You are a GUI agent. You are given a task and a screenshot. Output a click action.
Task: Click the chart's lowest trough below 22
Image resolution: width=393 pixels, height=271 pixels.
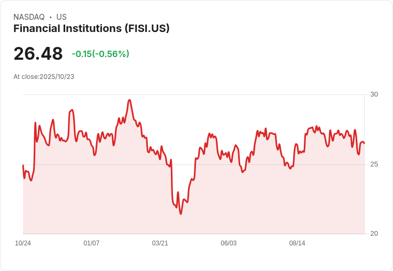(180, 213)
